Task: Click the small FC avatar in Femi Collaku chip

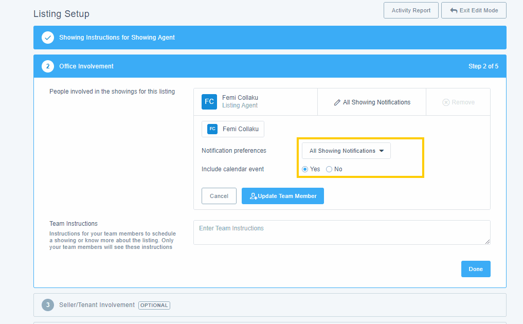Action: (x=212, y=129)
